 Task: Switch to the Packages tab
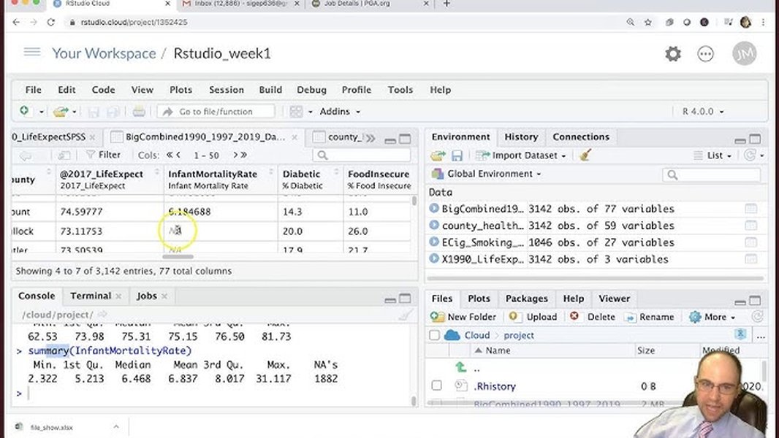(527, 299)
